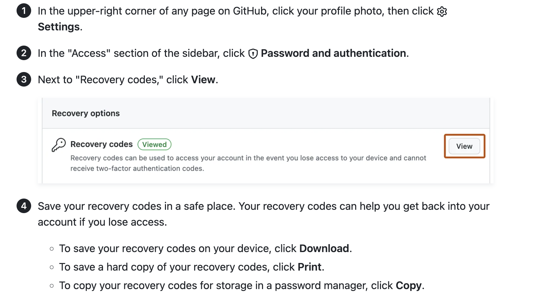Click the bolded Download link text
This screenshot has height=298, width=540.
click(x=324, y=248)
